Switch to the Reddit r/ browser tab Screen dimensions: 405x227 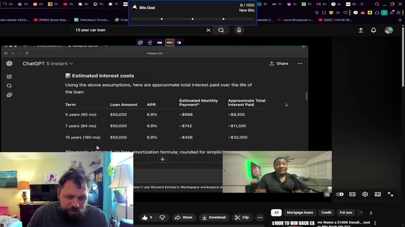click(38, 4)
